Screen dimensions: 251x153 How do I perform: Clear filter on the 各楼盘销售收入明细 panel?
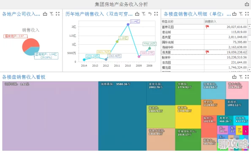tap(241, 14)
